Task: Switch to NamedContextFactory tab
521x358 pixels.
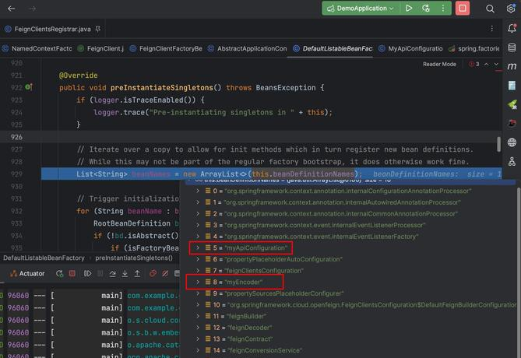Action: [x=37, y=49]
